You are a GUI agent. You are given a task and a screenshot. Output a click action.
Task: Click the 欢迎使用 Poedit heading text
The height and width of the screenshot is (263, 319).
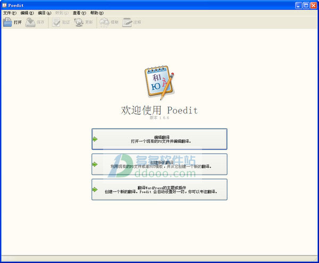pos(159,110)
